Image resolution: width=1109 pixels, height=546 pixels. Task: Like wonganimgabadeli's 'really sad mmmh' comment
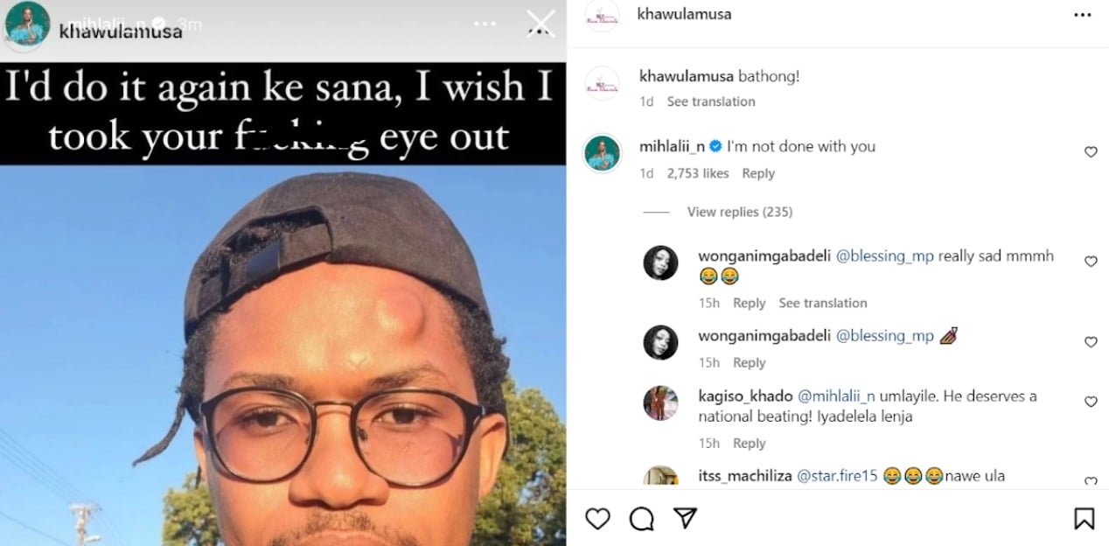(x=1091, y=262)
